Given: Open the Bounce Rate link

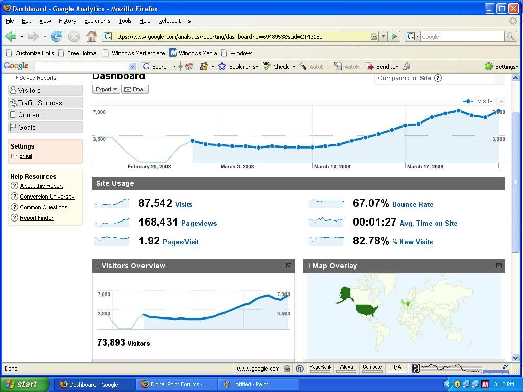Looking at the screenshot, I should click(413, 204).
